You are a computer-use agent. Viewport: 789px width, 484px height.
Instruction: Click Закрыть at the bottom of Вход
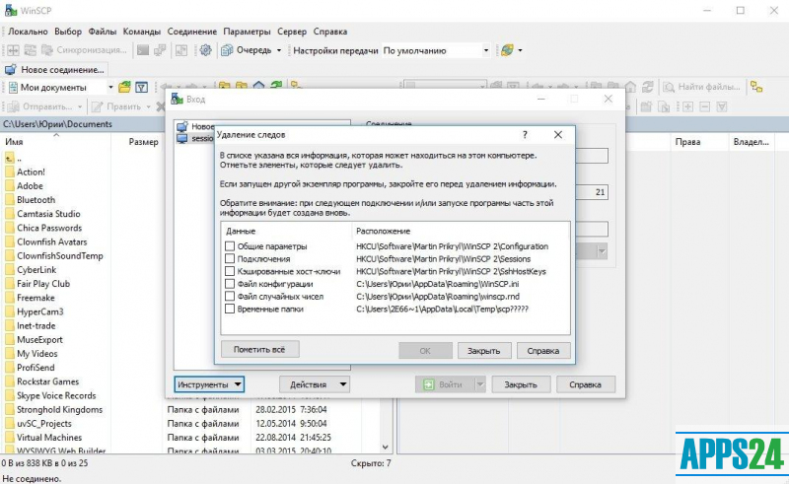point(521,384)
